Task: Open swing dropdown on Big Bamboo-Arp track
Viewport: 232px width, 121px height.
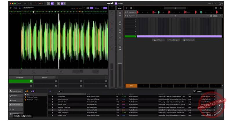Action: tap(176, 16)
